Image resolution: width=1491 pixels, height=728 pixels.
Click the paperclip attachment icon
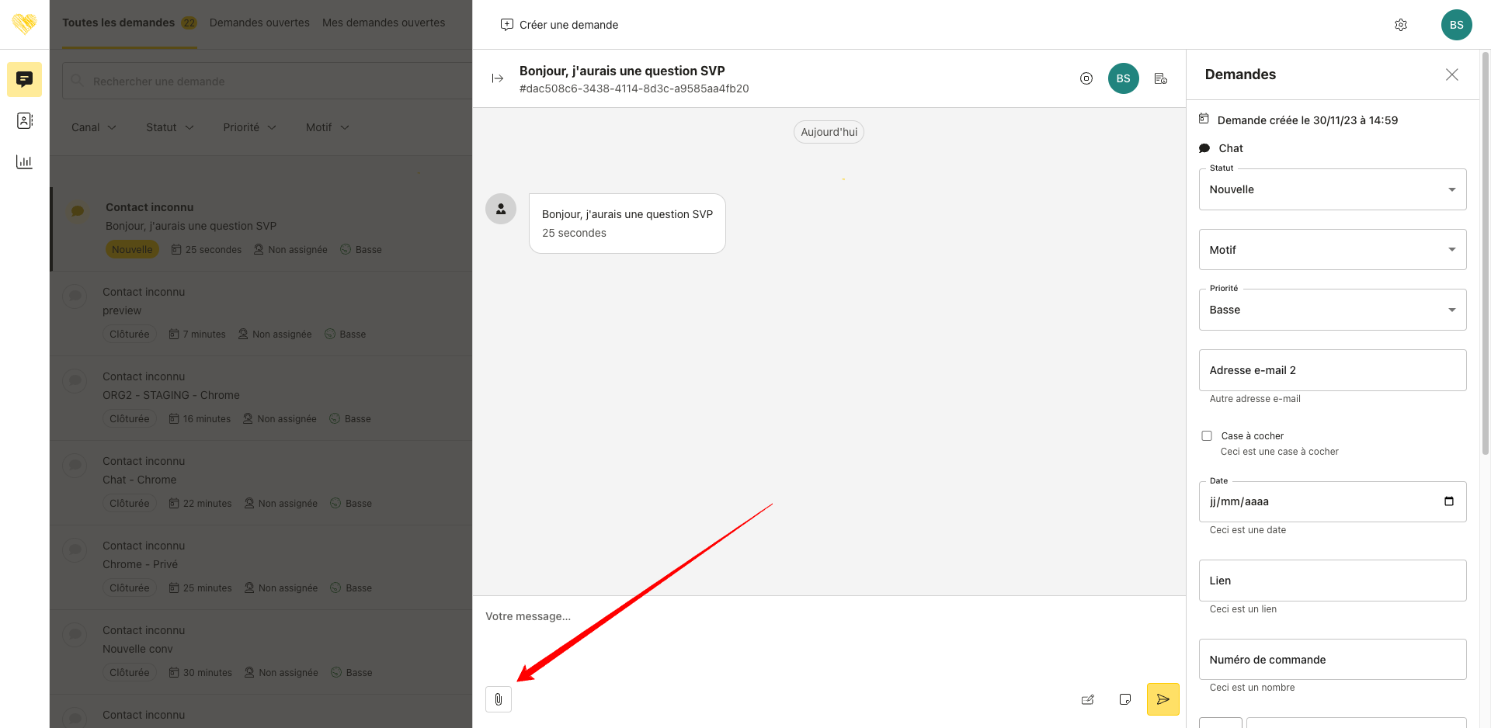coord(499,699)
